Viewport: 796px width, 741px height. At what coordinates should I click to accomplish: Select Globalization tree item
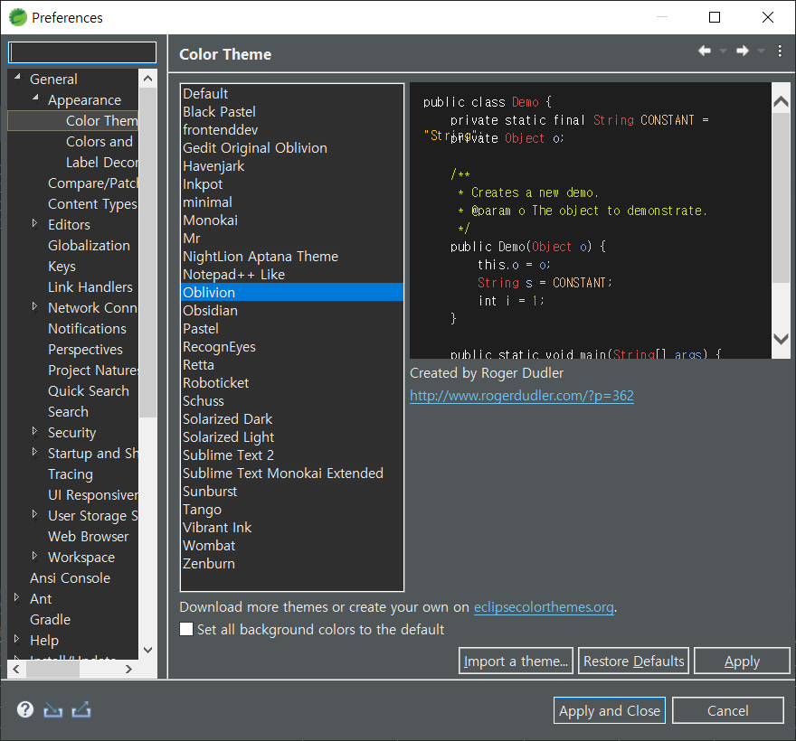pyautogui.click(x=89, y=246)
